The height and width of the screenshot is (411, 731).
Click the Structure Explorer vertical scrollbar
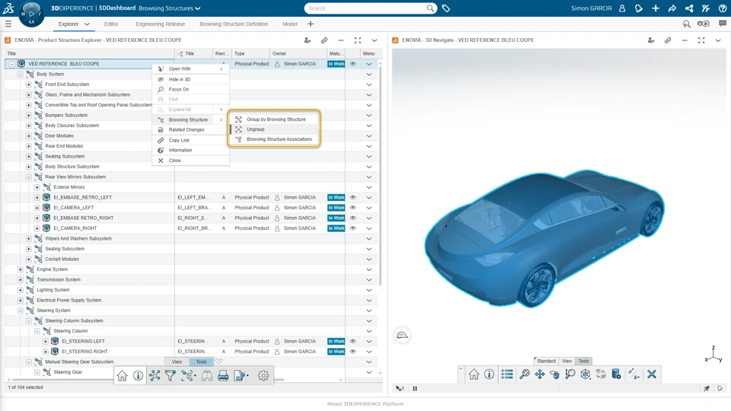coord(381,175)
